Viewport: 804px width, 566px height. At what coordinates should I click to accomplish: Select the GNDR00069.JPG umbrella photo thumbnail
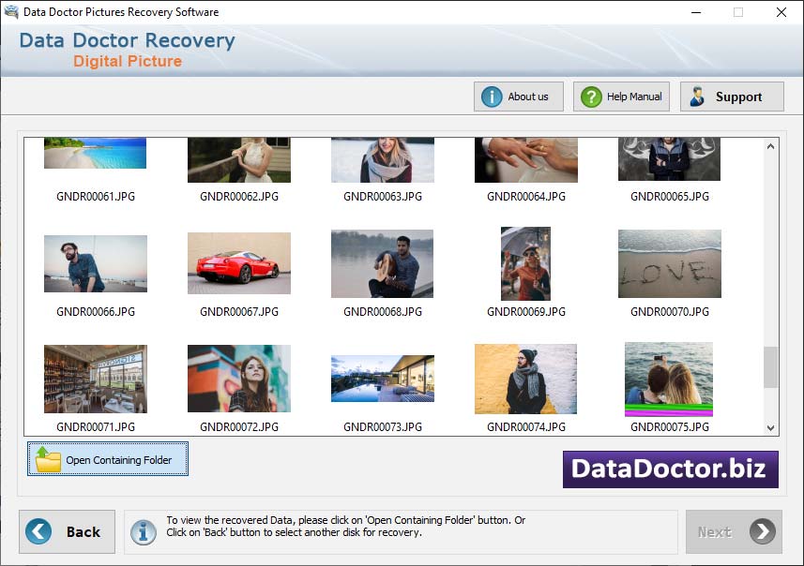click(x=525, y=262)
